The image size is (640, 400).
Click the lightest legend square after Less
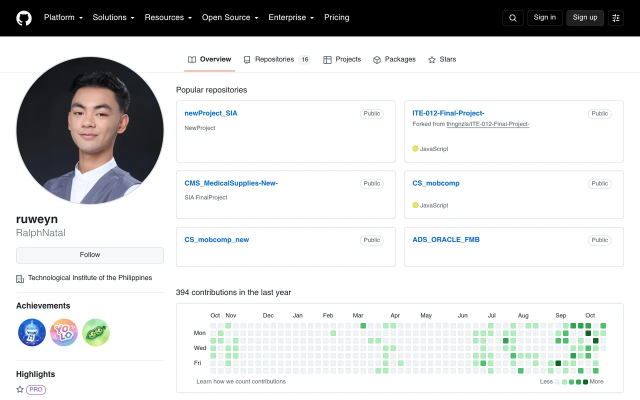pyautogui.click(x=557, y=382)
